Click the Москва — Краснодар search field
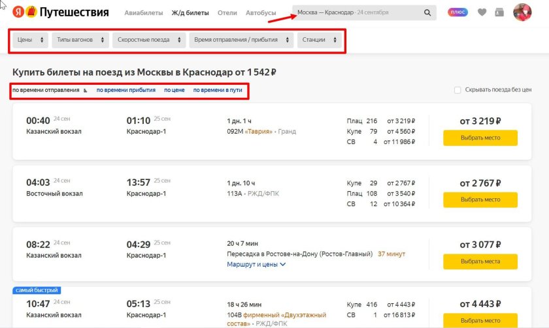This screenshot has height=328, width=549. tap(356, 12)
